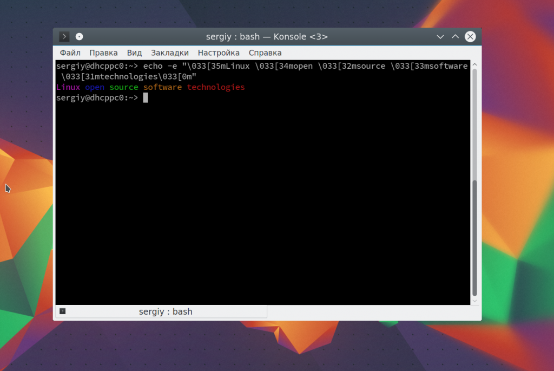Open the Konsole window menu icon in title bar
The width and height of the screenshot is (554, 371).
64,37
